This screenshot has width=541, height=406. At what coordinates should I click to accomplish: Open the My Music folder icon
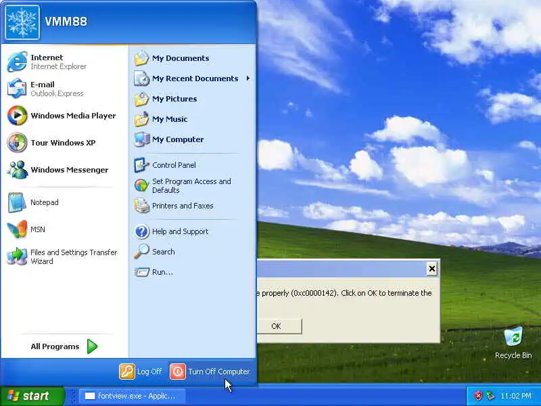[x=141, y=119]
